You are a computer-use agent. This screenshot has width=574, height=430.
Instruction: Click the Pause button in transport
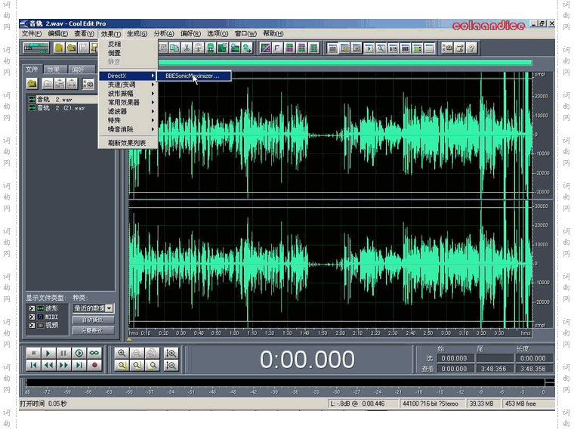click(63, 353)
